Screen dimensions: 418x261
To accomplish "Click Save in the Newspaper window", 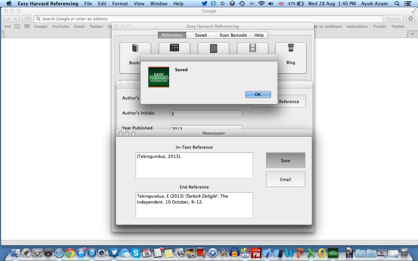I will (285, 160).
